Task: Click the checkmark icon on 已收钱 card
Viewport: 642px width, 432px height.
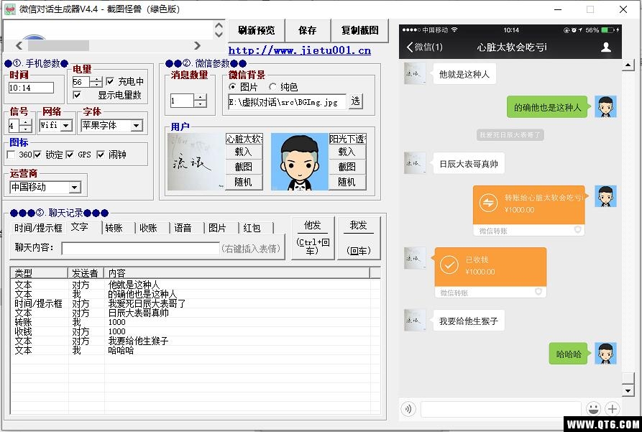Action: [x=449, y=265]
